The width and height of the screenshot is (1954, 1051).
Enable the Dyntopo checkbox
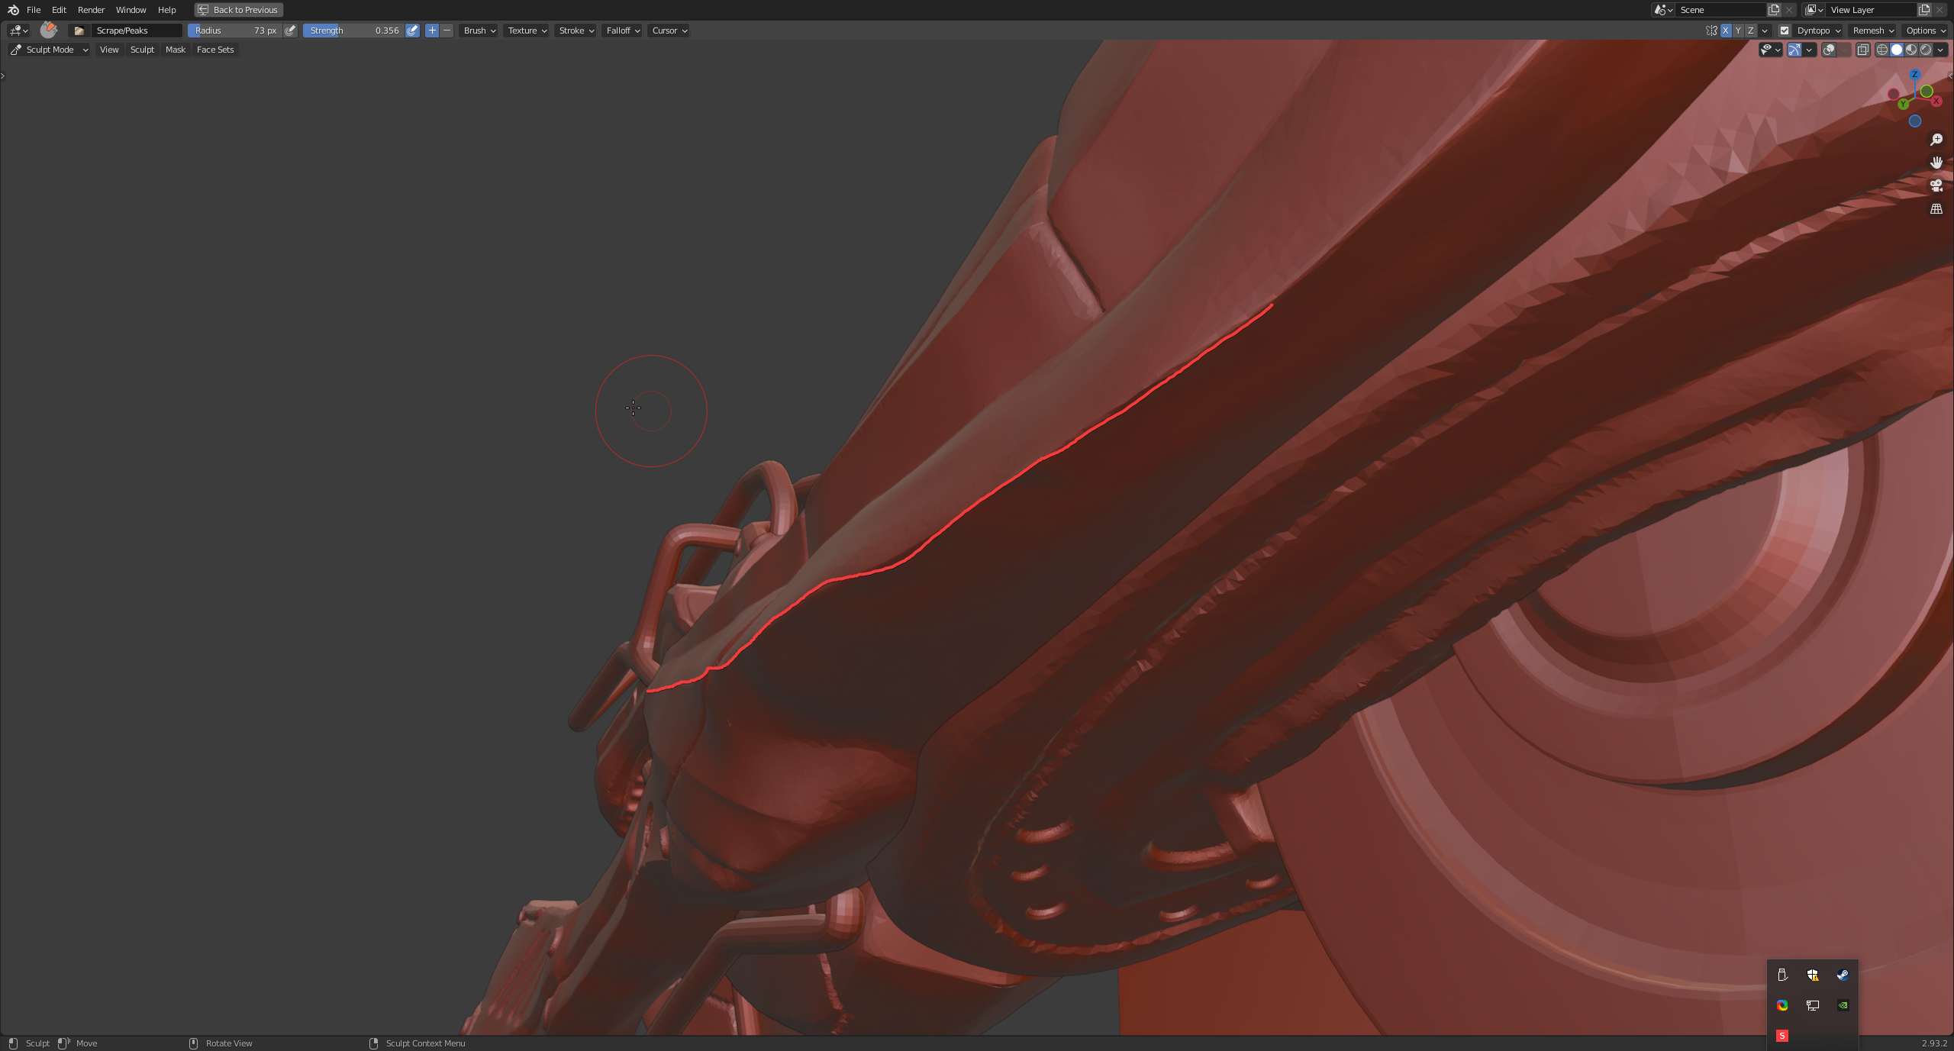point(1785,31)
